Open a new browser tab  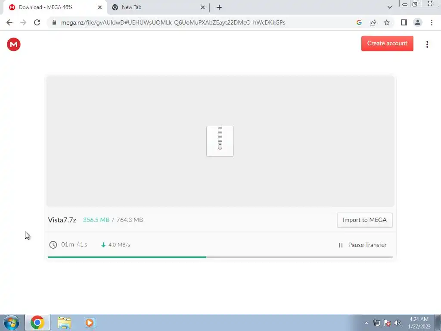point(219,7)
